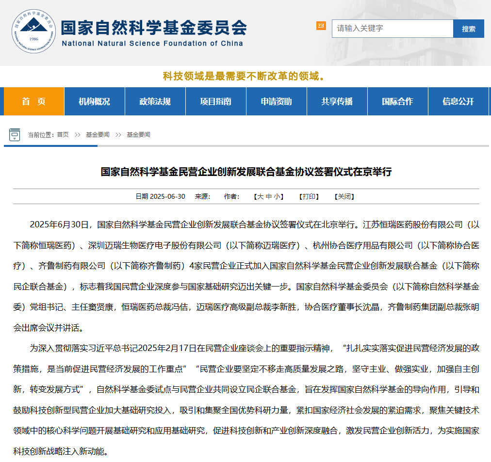Click first 基金要闻 breadcrumb link
This screenshot has height=462, width=491.
[98, 134]
